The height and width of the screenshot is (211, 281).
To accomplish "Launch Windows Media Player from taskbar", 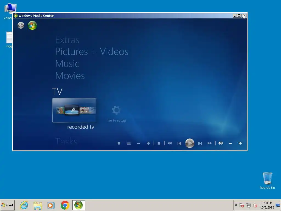I will pos(51,205).
